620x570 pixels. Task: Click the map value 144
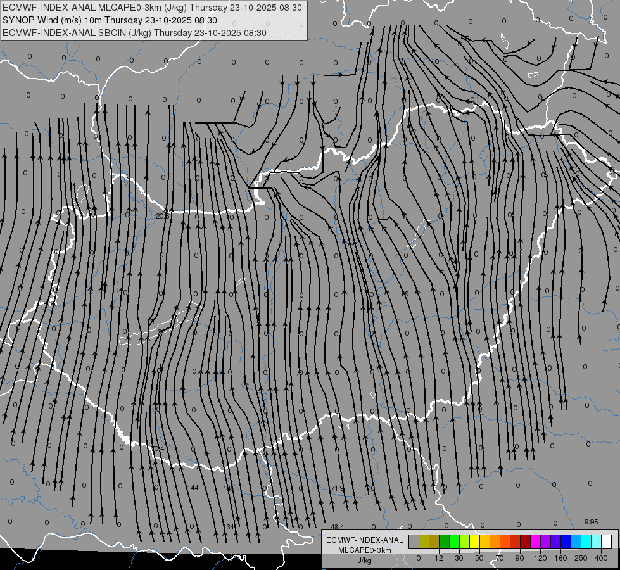click(x=193, y=488)
